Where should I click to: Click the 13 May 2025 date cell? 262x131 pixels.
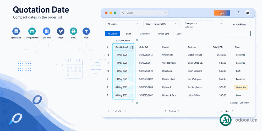[122, 71]
